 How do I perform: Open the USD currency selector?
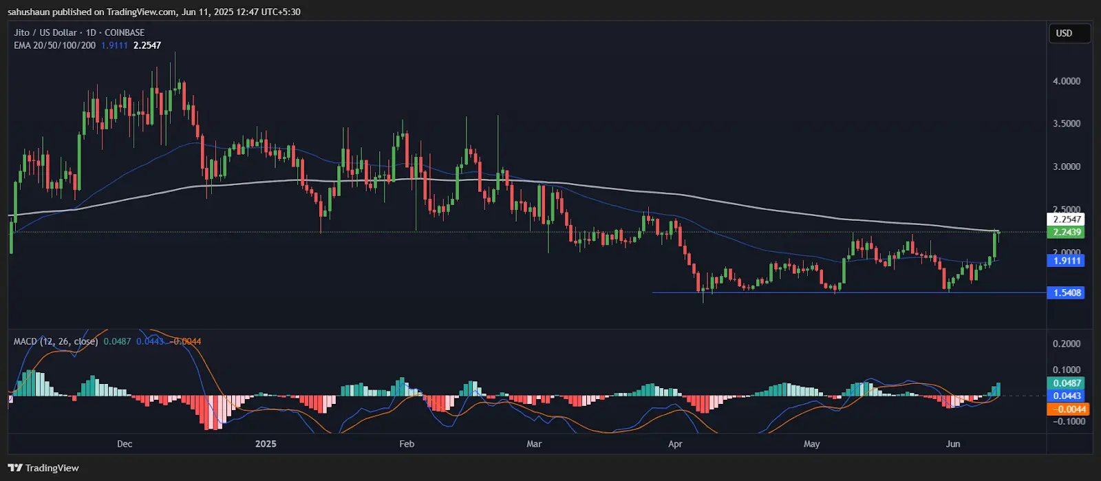[1069, 33]
